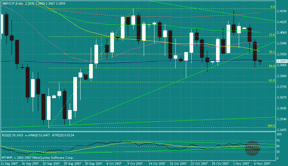This screenshot has width=288, height=166.
Task: Select the Fibonacci 0.0 level label
Action: pyautogui.click(x=273, y=7)
